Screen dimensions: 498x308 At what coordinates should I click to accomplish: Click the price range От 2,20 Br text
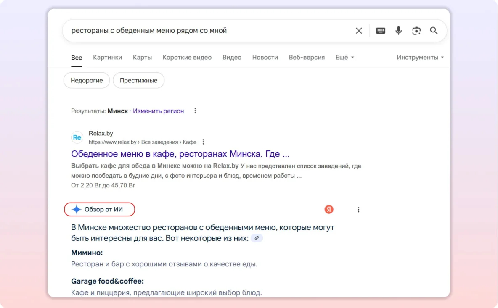(103, 185)
